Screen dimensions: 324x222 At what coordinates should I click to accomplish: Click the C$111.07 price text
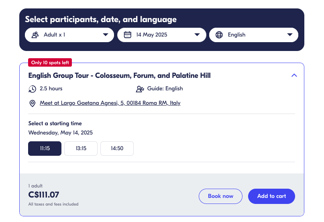(x=44, y=195)
